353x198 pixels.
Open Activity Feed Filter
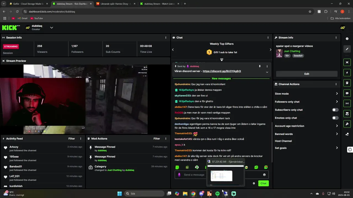pyautogui.click(x=71, y=139)
